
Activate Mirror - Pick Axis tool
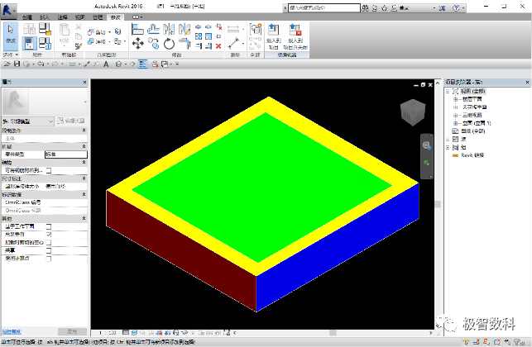169,30
